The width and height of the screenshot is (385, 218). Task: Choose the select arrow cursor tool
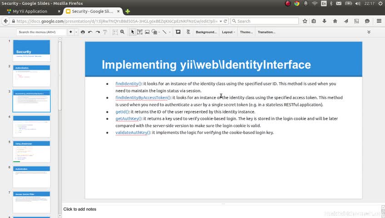click(133, 32)
